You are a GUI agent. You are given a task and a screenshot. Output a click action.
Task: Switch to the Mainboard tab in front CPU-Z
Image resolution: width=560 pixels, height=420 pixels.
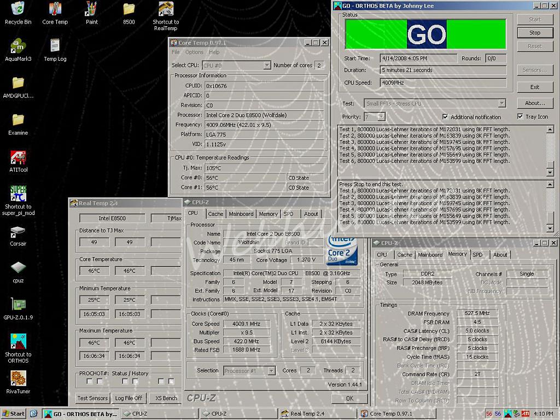pyautogui.click(x=241, y=214)
